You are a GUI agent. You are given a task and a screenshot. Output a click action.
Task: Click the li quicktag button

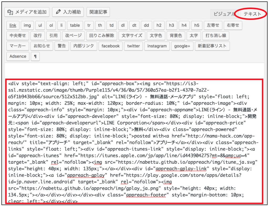pyautogui.click(x=61, y=26)
